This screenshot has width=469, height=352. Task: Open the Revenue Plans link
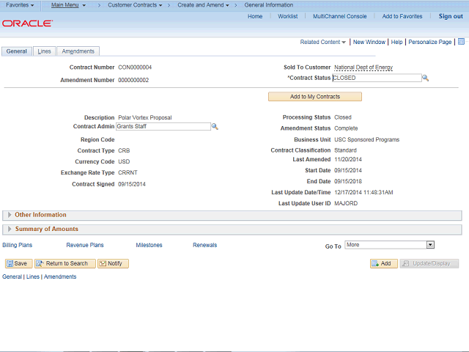point(85,245)
